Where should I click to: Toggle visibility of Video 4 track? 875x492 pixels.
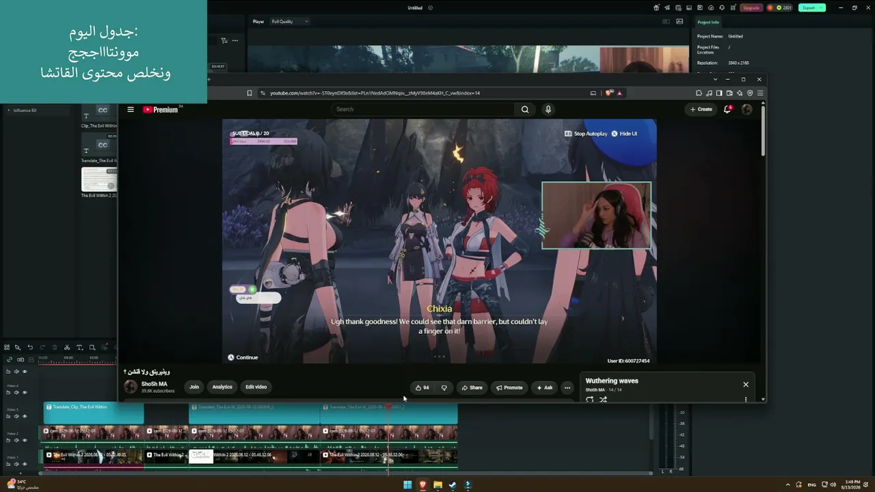tap(25, 392)
